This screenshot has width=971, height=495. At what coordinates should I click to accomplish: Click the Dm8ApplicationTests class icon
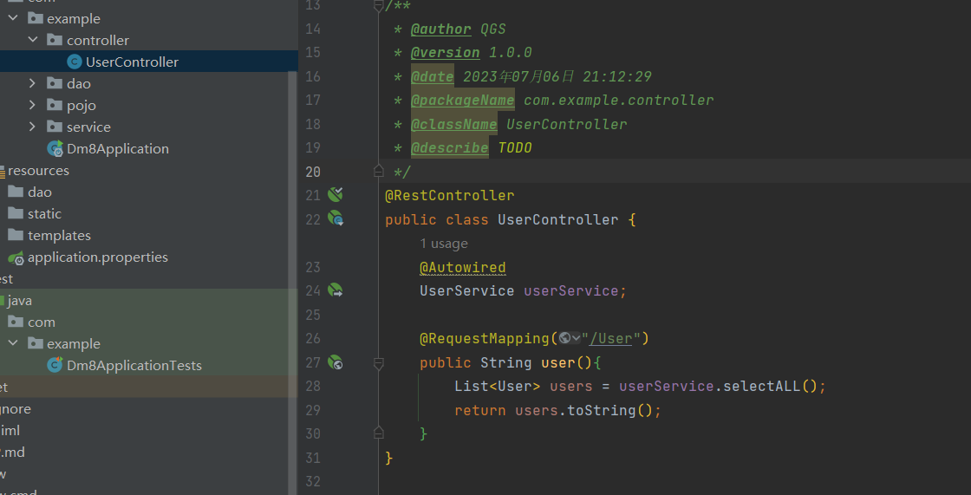tap(55, 365)
